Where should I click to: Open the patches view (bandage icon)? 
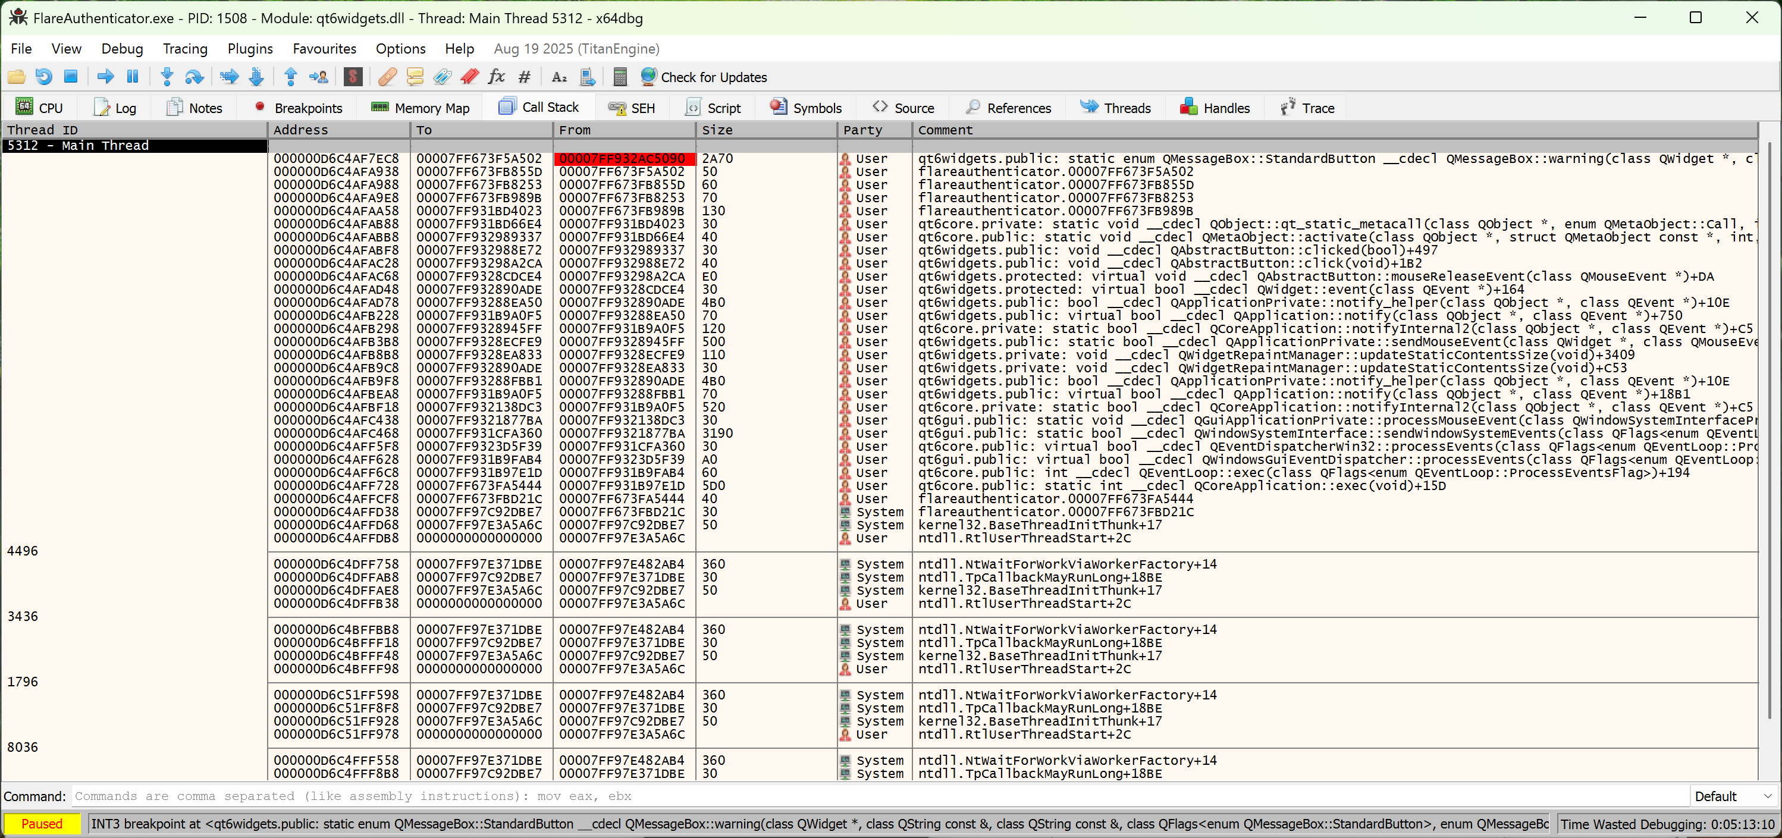pyautogui.click(x=387, y=77)
